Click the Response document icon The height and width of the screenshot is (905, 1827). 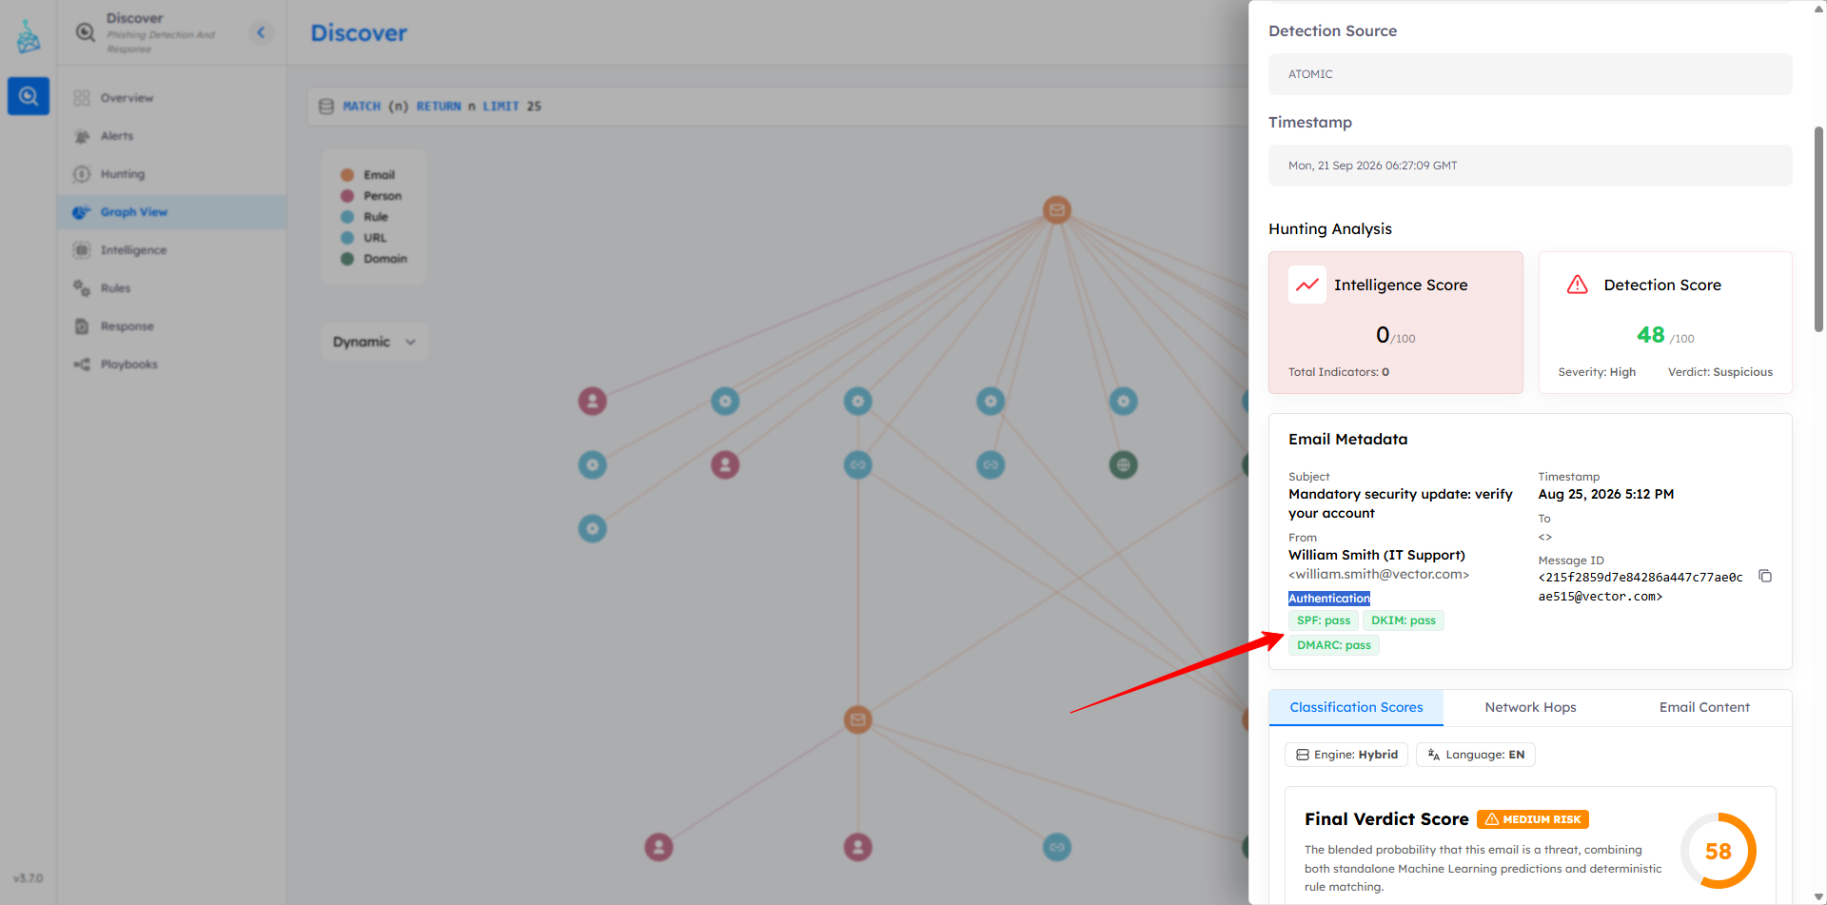(x=82, y=326)
